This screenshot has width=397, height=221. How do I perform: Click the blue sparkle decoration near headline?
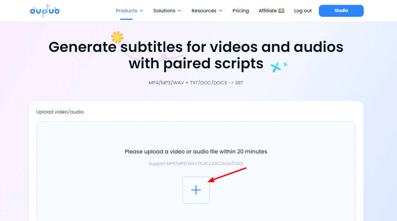[279, 67]
